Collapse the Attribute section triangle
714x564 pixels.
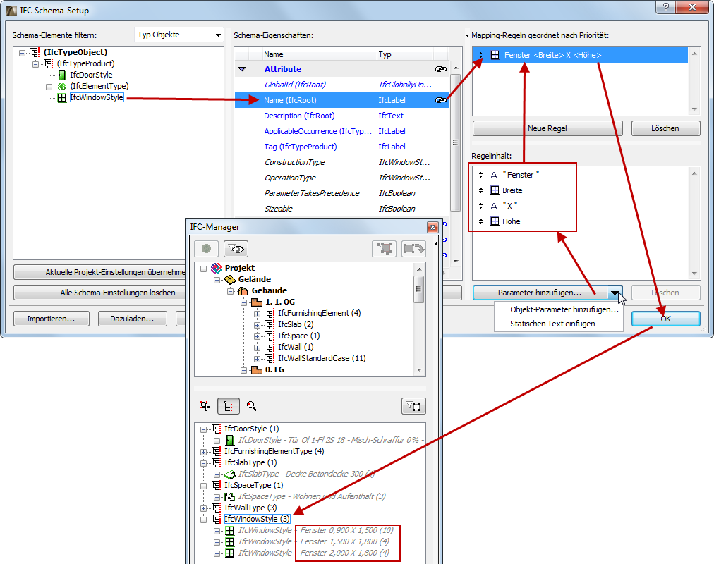tap(242, 69)
